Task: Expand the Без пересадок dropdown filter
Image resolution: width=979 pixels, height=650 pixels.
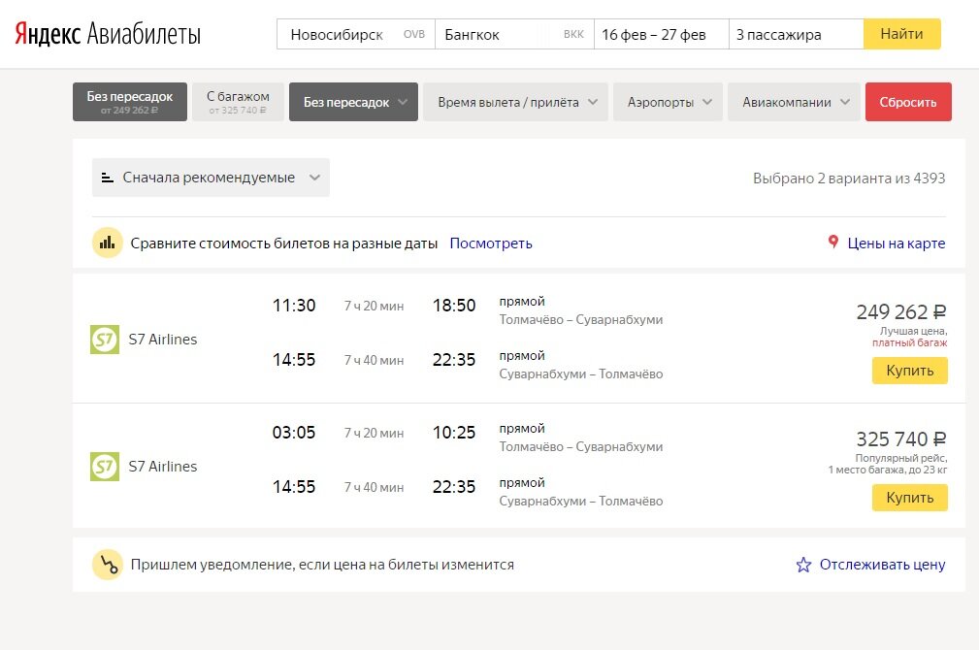Action: [x=353, y=102]
